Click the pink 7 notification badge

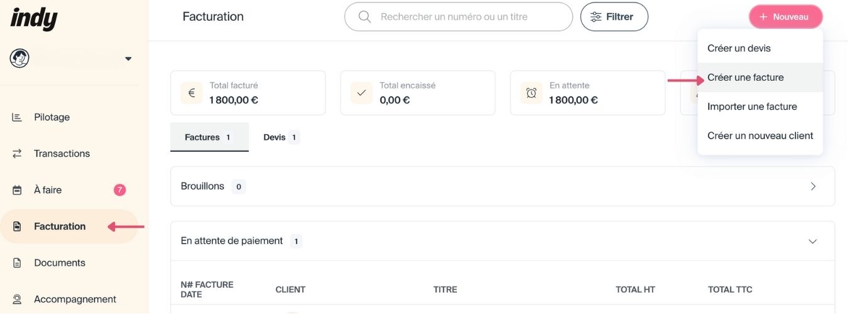coord(119,190)
